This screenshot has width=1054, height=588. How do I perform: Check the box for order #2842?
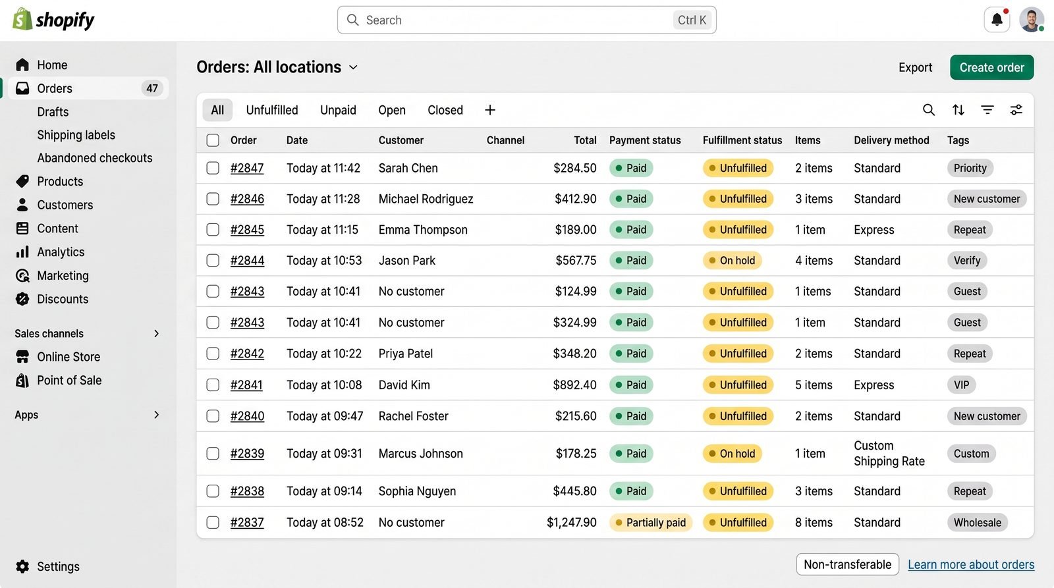213,354
